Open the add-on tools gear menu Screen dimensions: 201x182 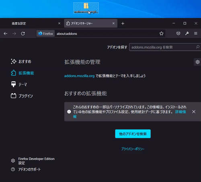coord(197,62)
